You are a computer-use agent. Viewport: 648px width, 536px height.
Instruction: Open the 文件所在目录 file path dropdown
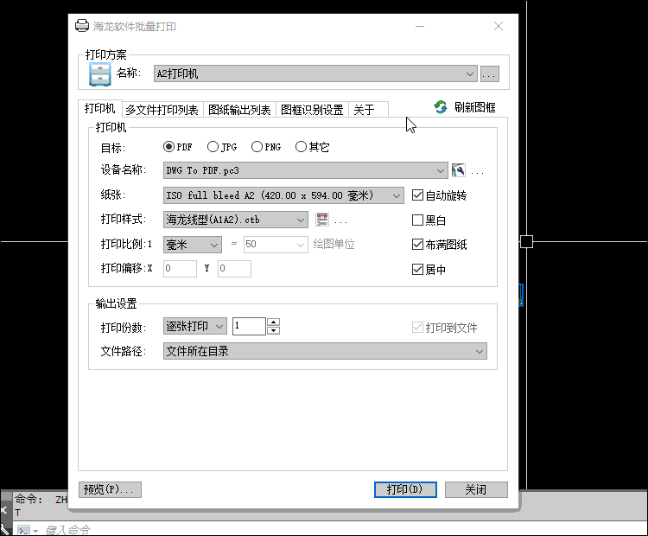tap(325, 351)
